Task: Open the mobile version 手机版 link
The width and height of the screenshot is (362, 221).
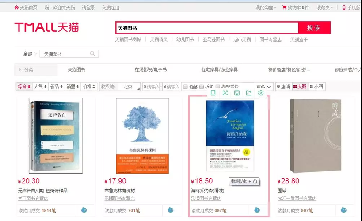Action: (x=351, y=8)
